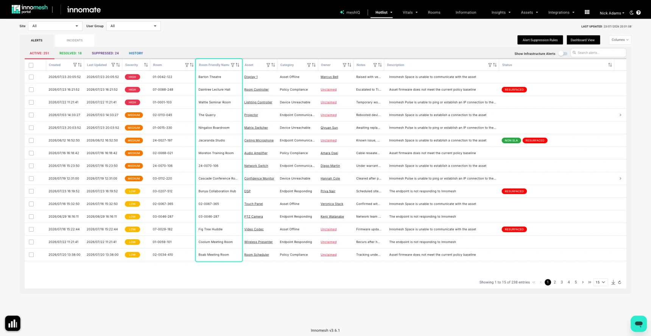Download the alerts table export
Screen dimensions: 651x336
[x=613, y=282]
